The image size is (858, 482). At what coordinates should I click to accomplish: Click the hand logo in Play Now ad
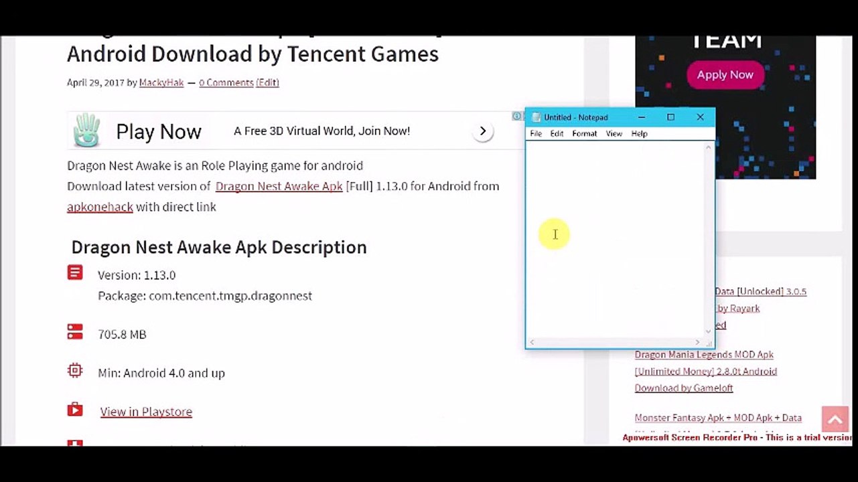pos(87,131)
